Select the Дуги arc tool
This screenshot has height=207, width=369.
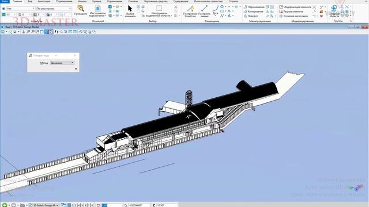[x=215, y=10]
